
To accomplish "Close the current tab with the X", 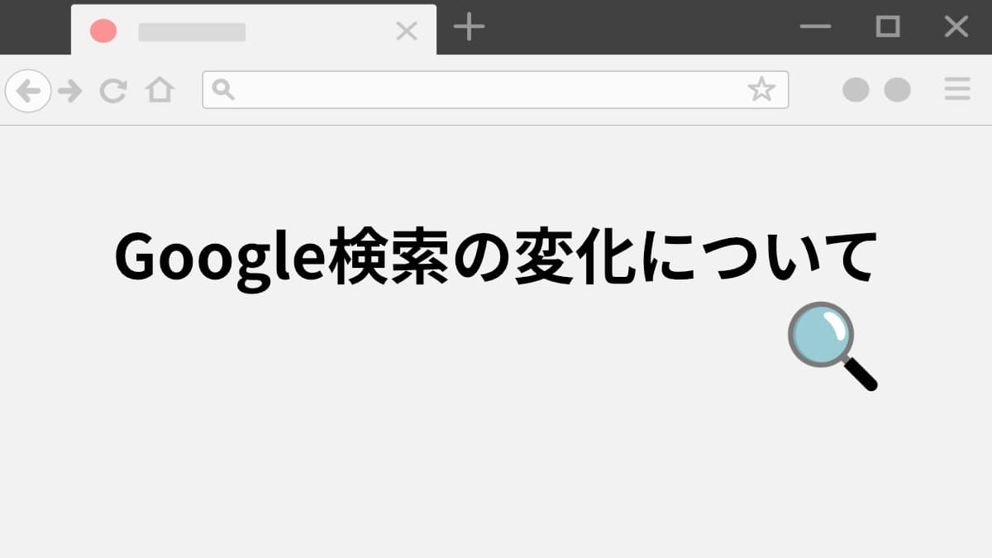I will click(407, 31).
